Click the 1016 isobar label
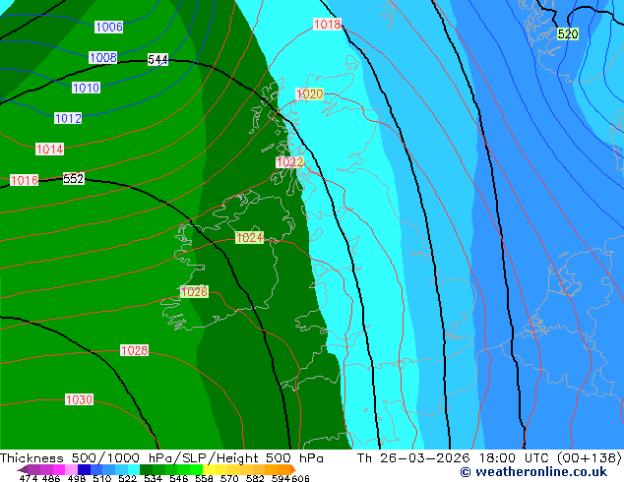Image resolution: width=624 pixels, height=482 pixels. 25,180
